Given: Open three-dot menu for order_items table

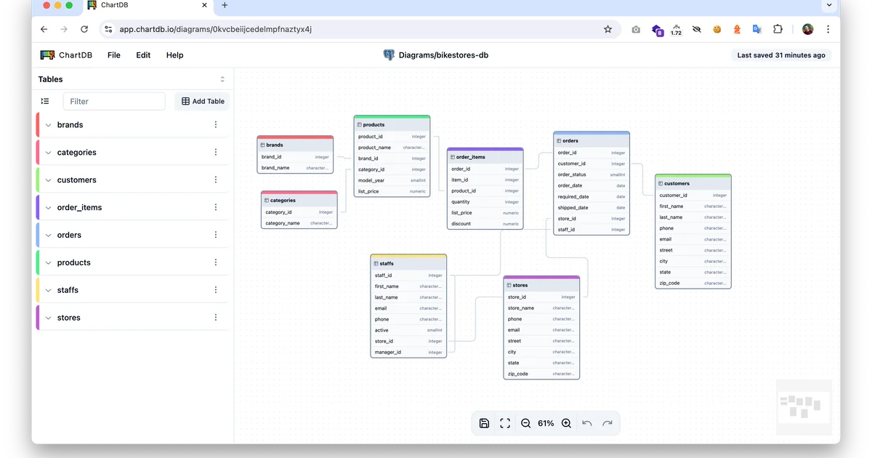Looking at the screenshot, I should pyautogui.click(x=216, y=208).
